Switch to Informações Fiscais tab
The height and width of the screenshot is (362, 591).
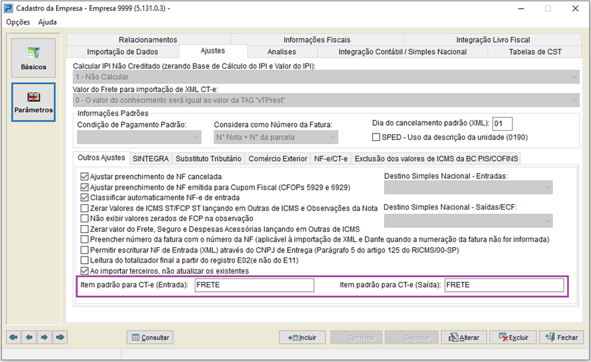click(x=317, y=39)
